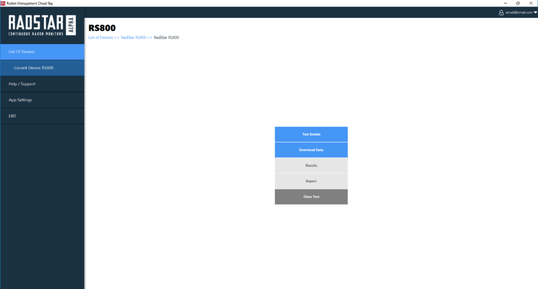The image size is (538, 289).
Task: Restore down the application window
Action: coord(518,3)
